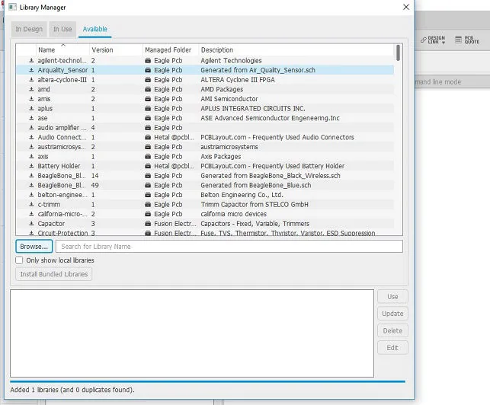Click library list vertical scrollbar thumb
The width and height of the screenshot is (490, 405).
[x=398, y=53]
